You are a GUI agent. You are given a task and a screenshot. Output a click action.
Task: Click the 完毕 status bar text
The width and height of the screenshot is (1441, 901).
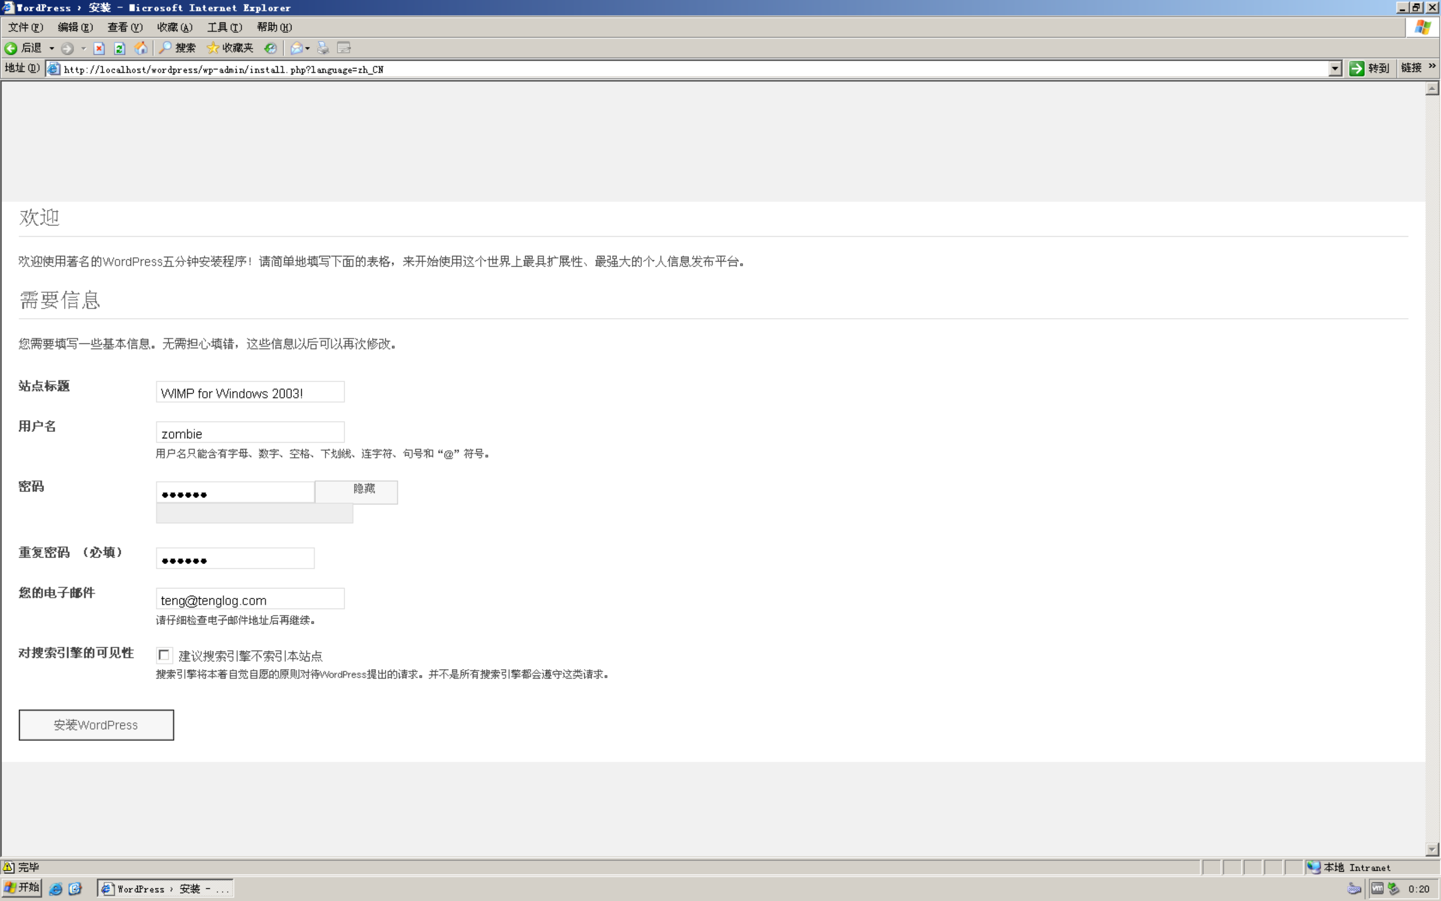(28, 867)
